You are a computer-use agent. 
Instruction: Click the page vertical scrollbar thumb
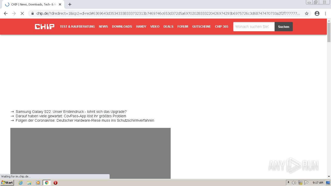coord(329,32)
